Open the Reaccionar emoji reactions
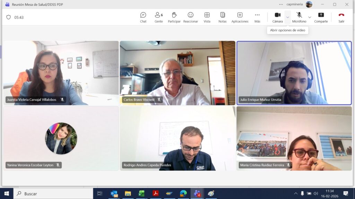Image resolution: width=355 pixels, height=199 pixels. pyautogui.click(x=190, y=17)
